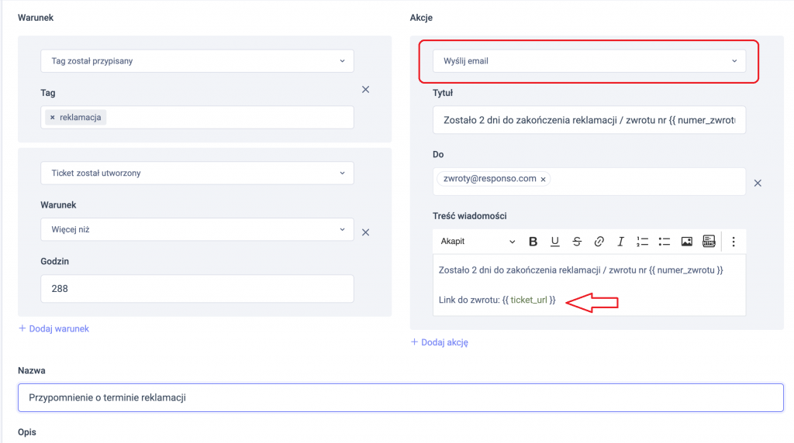Insert an image into the message body

686,242
